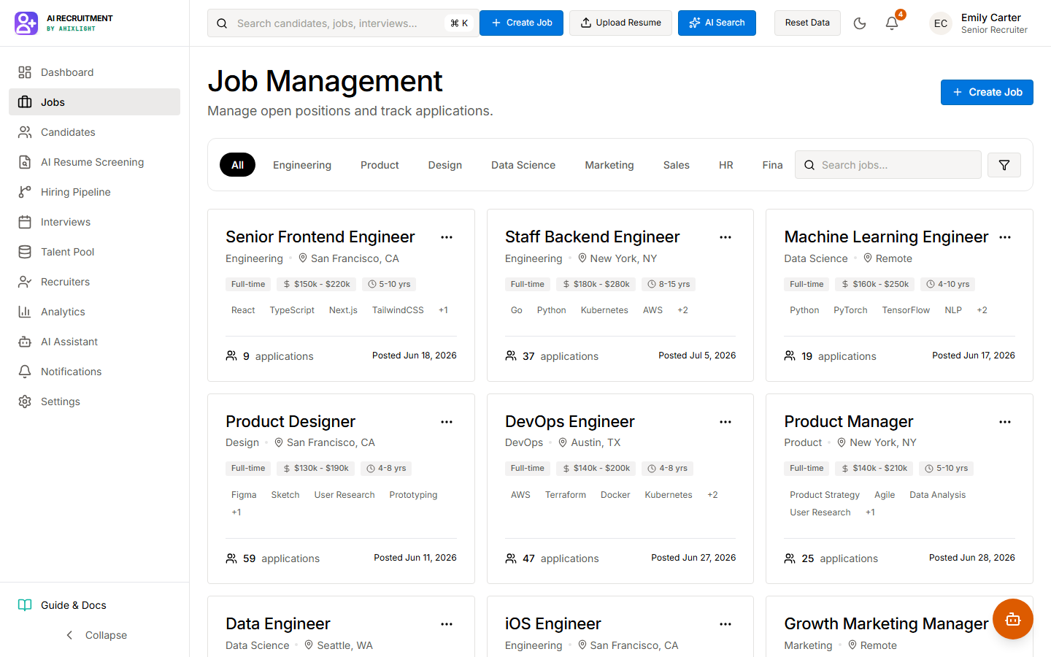Open the floating AI chatbot button
1051x657 pixels.
tap(1013, 619)
